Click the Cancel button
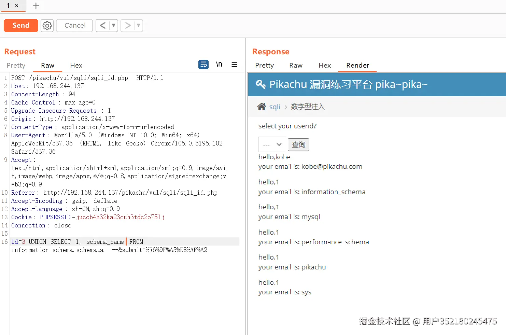Viewport: 506px width, 335px height. tap(75, 26)
